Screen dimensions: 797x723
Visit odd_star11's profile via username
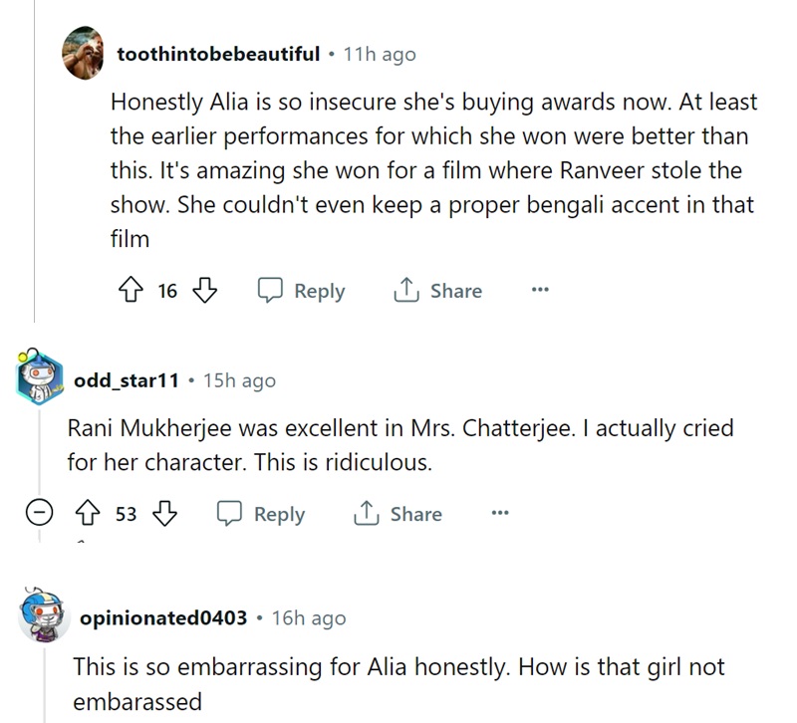coord(126,380)
